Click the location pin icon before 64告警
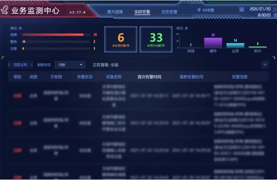 tap(199, 10)
